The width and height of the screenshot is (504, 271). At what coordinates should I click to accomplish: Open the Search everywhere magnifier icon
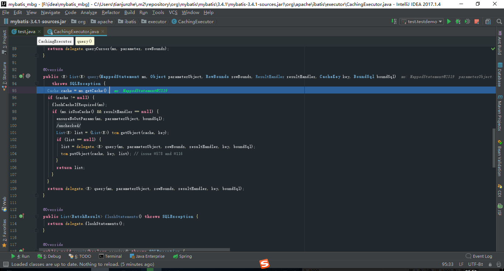(499, 21)
